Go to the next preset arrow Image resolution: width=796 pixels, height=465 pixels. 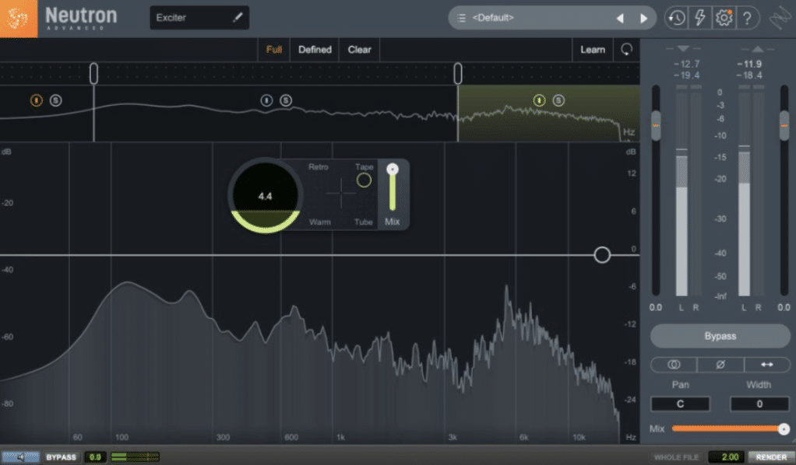[643, 18]
